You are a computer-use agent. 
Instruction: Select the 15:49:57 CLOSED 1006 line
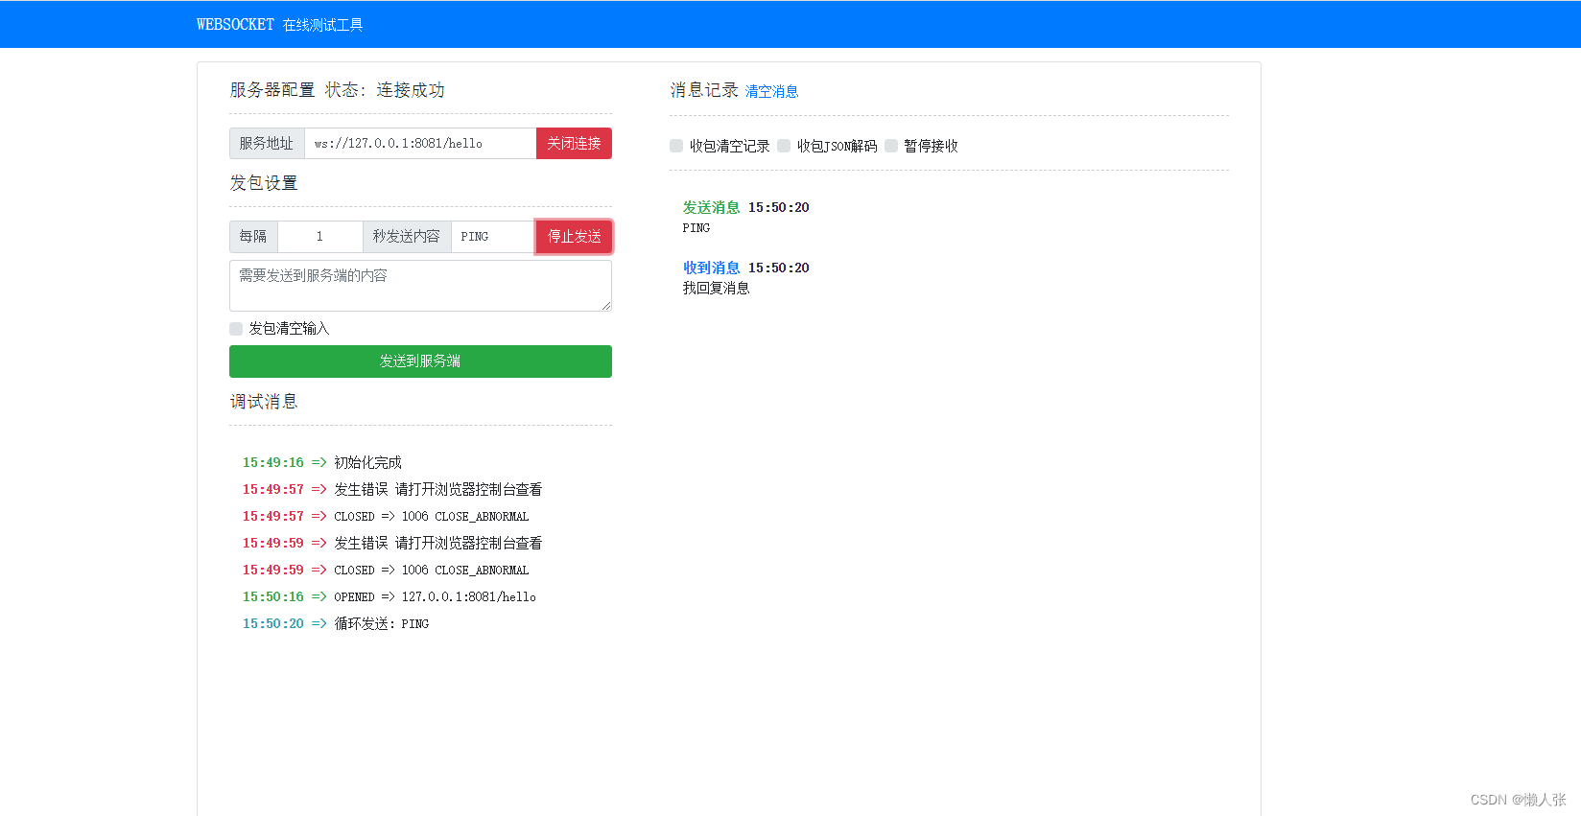(386, 517)
